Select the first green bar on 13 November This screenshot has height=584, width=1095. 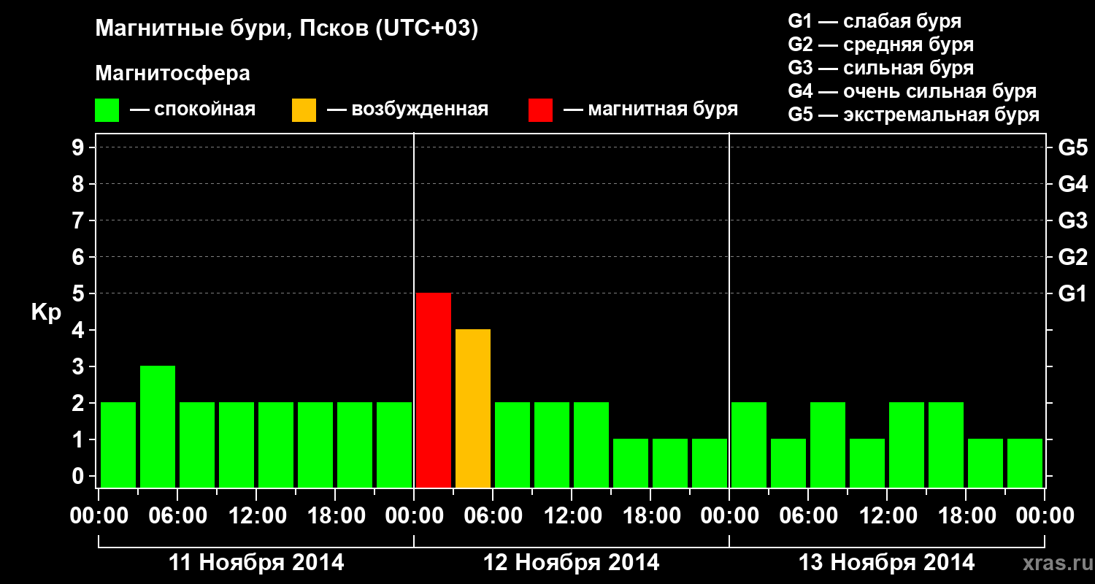(749, 445)
